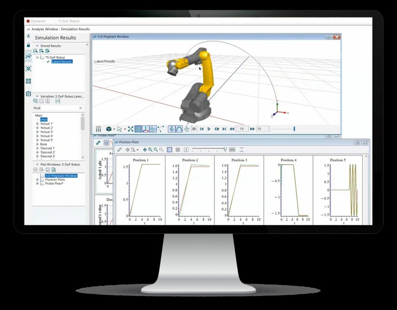Image resolution: width=397 pixels, height=310 pixels.
Task: Toggle the grid display in 3-D Playback Window
Action: (138, 129)
